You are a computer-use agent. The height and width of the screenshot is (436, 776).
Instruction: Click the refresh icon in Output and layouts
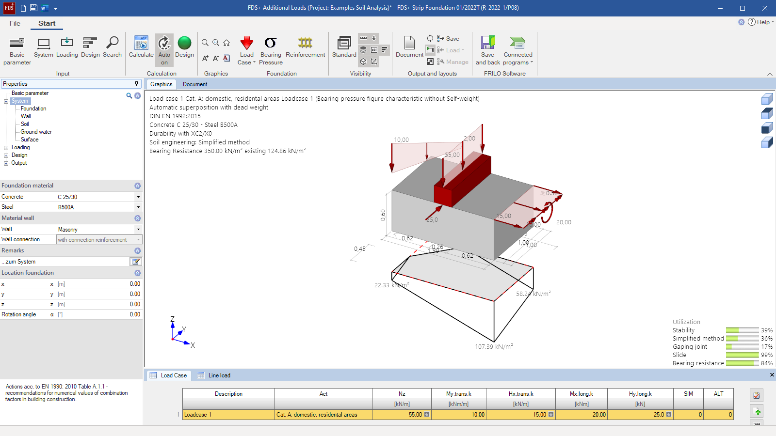click(430, 38)
